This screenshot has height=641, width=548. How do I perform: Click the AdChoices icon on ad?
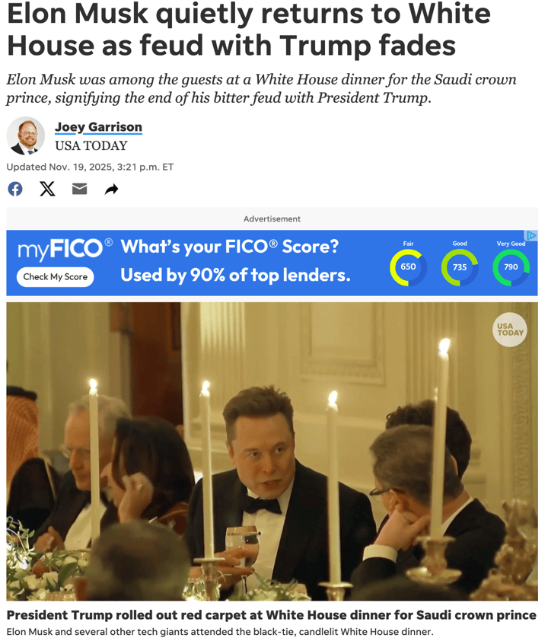531,235
